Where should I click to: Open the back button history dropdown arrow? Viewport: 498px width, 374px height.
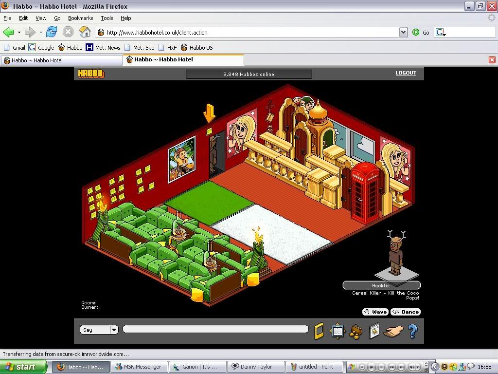click(x=19, y=33)
